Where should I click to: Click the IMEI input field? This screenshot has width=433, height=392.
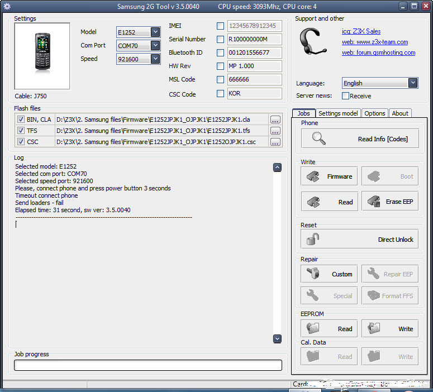click(254, 26)
